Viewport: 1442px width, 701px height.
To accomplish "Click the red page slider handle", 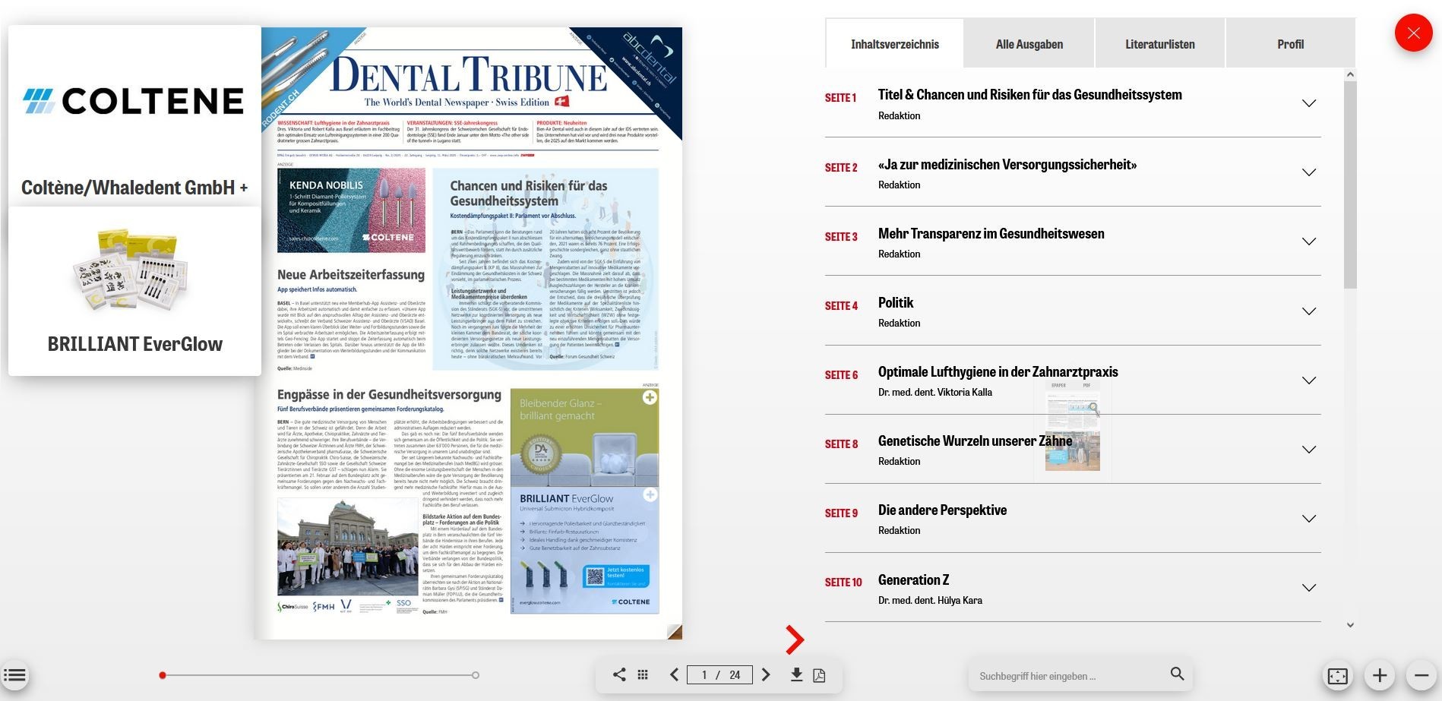I will (x=163, y=675).
